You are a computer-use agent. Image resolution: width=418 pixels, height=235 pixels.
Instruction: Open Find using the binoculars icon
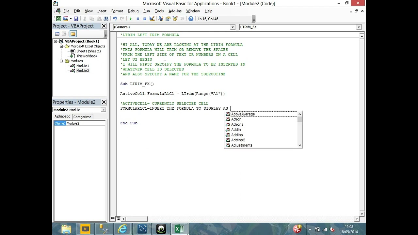coord(106,19)
